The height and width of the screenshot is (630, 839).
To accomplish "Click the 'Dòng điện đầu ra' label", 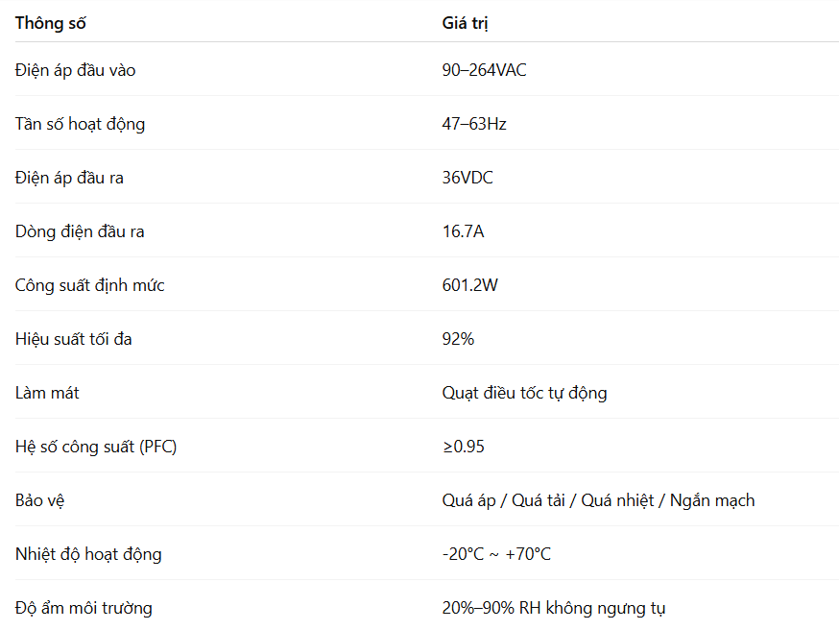I will coord(80,231).
